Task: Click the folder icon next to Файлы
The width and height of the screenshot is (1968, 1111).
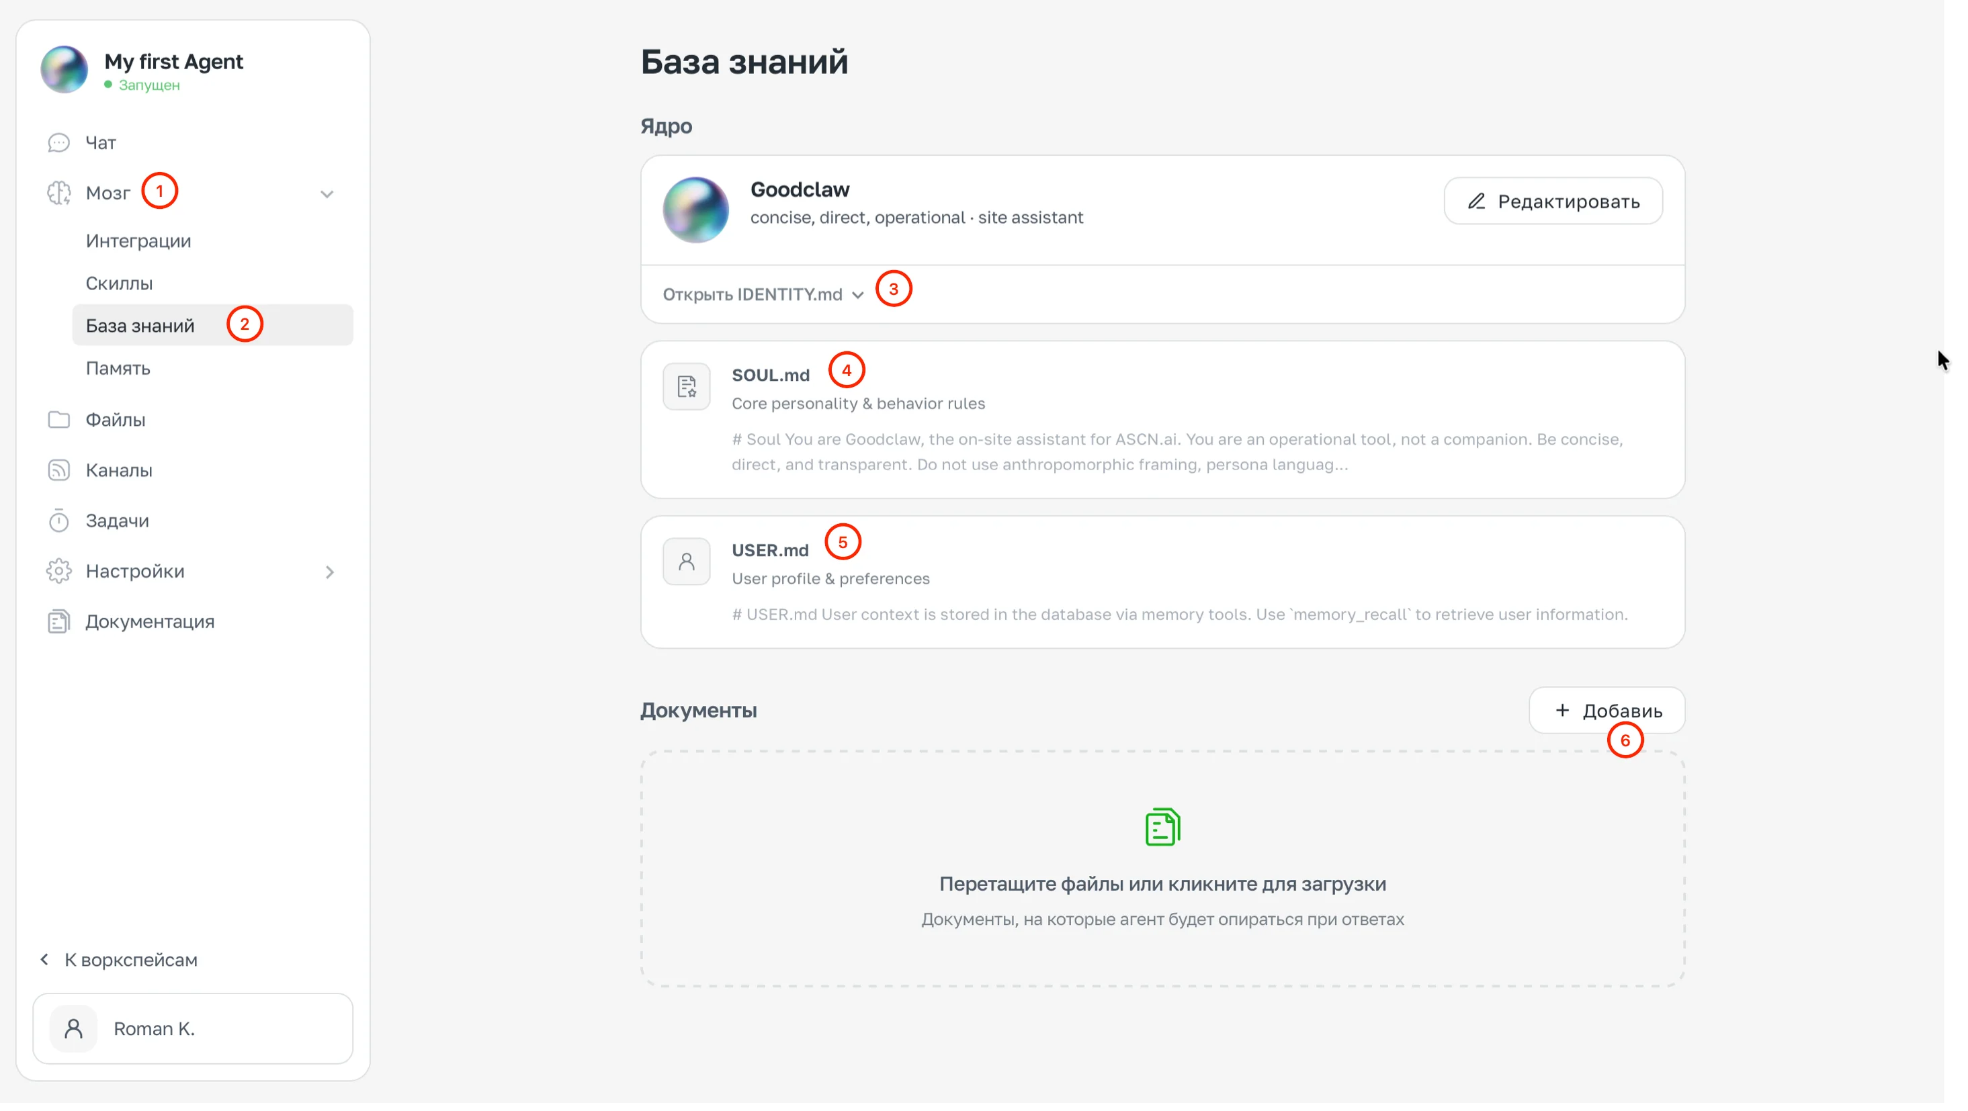Action: [59, 420]
